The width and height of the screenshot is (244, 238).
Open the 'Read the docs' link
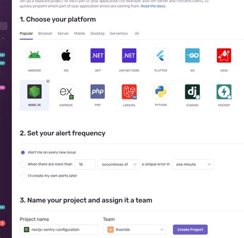153,6
